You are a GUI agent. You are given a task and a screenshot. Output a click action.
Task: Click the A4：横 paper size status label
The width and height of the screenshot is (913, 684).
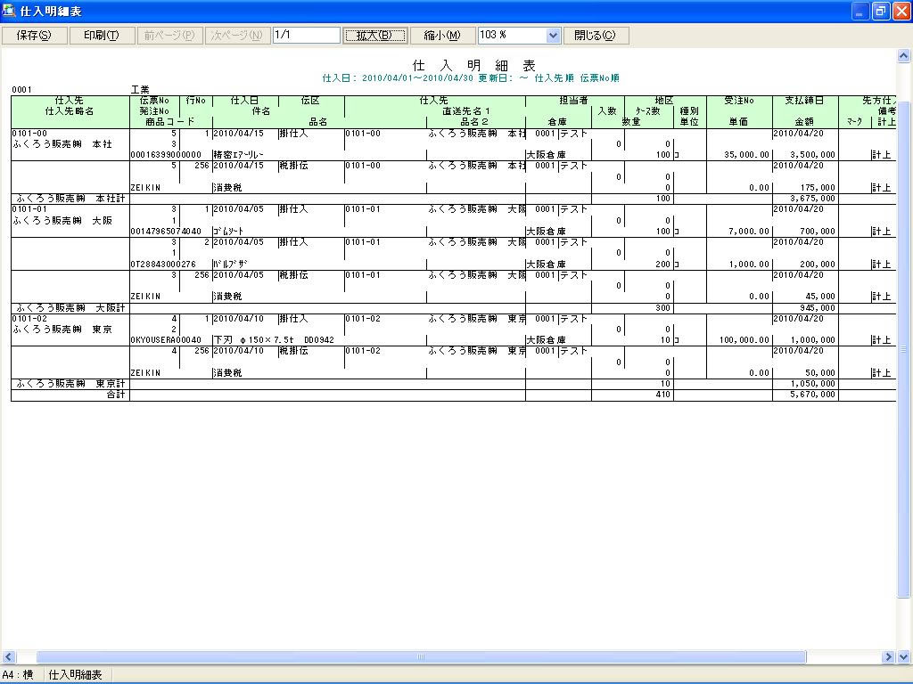point(18,675)
